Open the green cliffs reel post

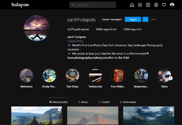pos(37,116)
